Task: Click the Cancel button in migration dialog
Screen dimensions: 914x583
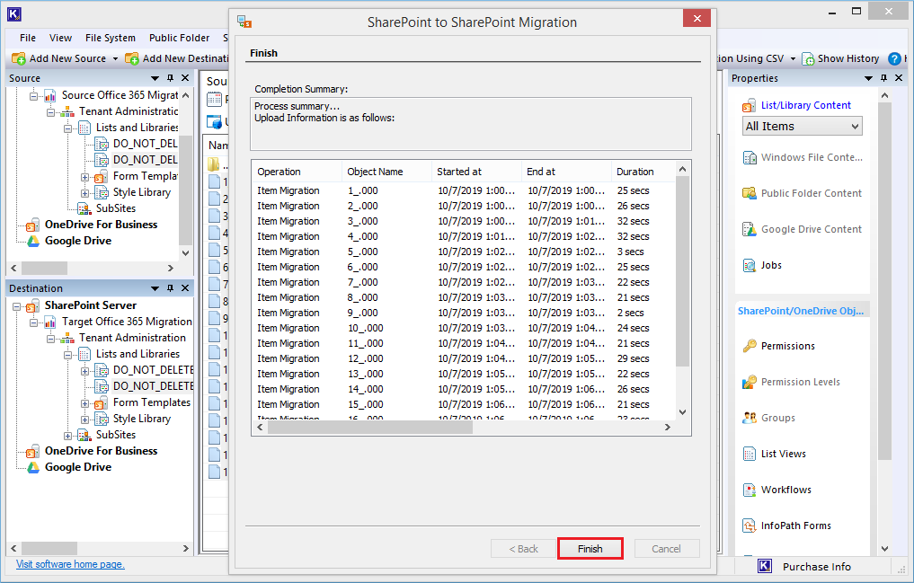Action: (x=666, y=549)
